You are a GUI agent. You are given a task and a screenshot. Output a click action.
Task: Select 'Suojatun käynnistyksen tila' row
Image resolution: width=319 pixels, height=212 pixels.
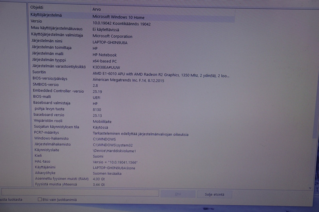pyautogui.click(x=56, y=127)
